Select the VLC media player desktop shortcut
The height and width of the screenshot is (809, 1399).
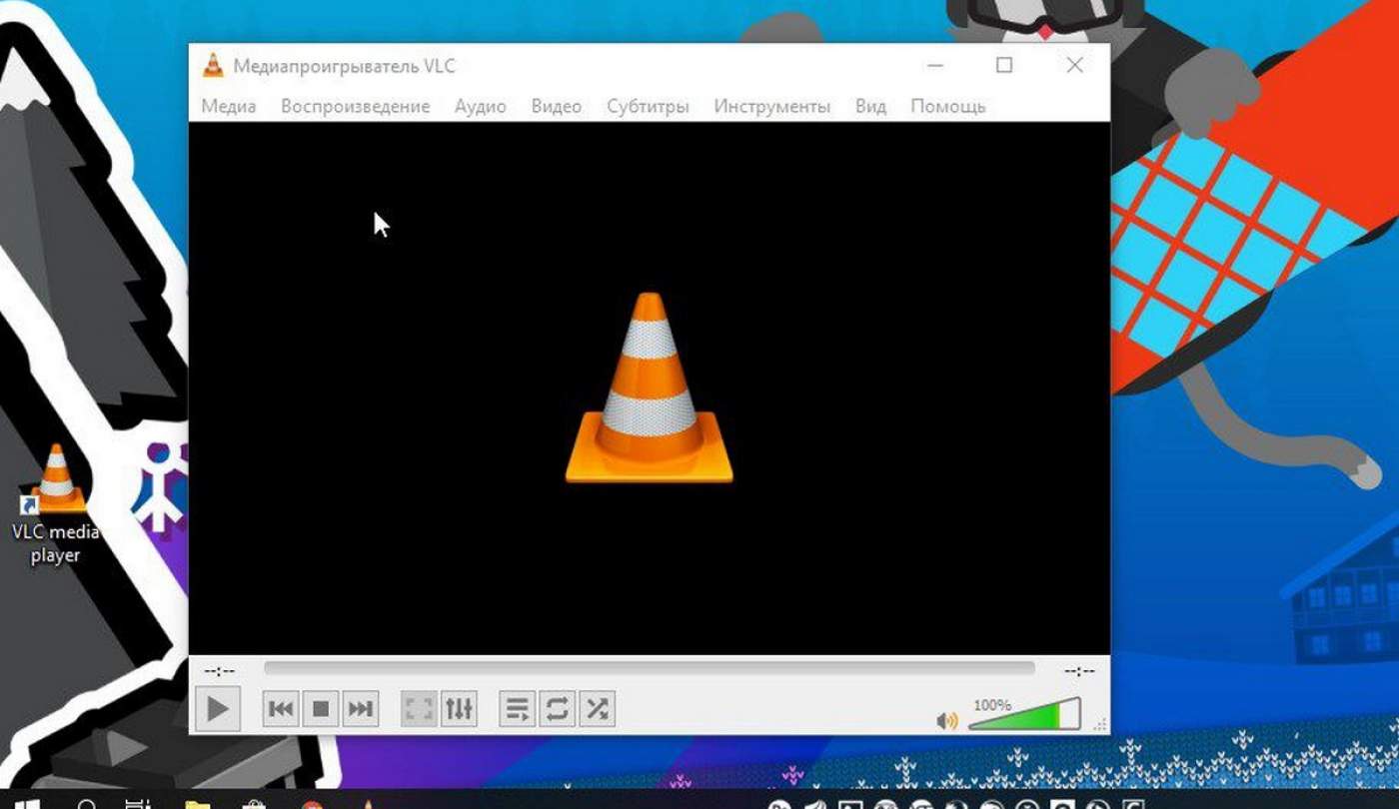pos(56,504)
